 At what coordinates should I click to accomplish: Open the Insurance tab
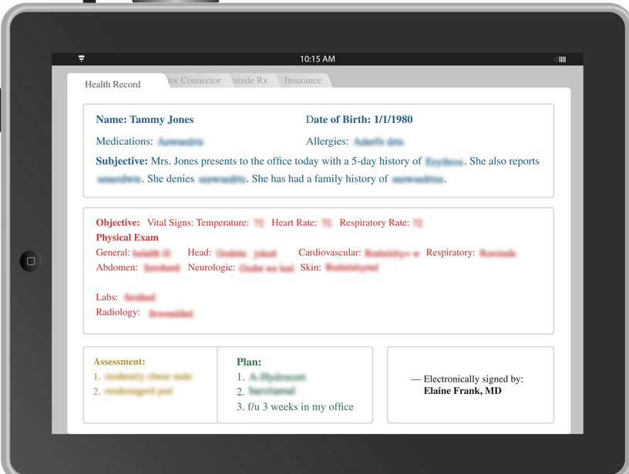[303, 80]
